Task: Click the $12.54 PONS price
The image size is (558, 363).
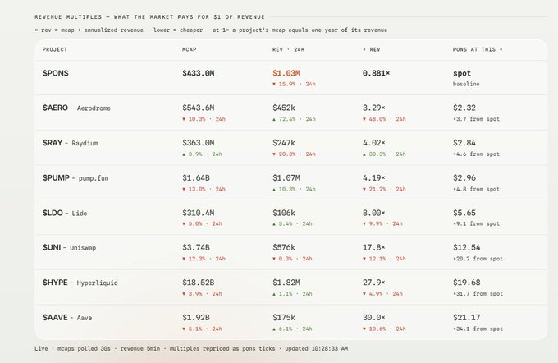Action: [467, 247]
